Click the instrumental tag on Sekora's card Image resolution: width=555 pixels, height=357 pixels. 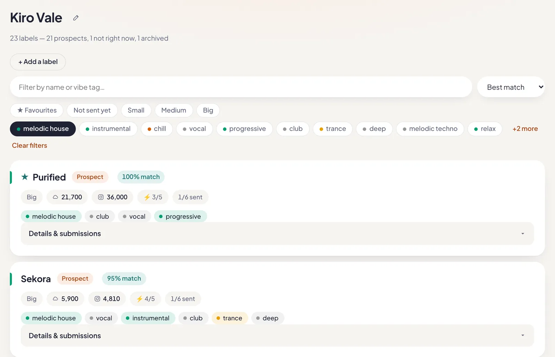tap(148, 318)
